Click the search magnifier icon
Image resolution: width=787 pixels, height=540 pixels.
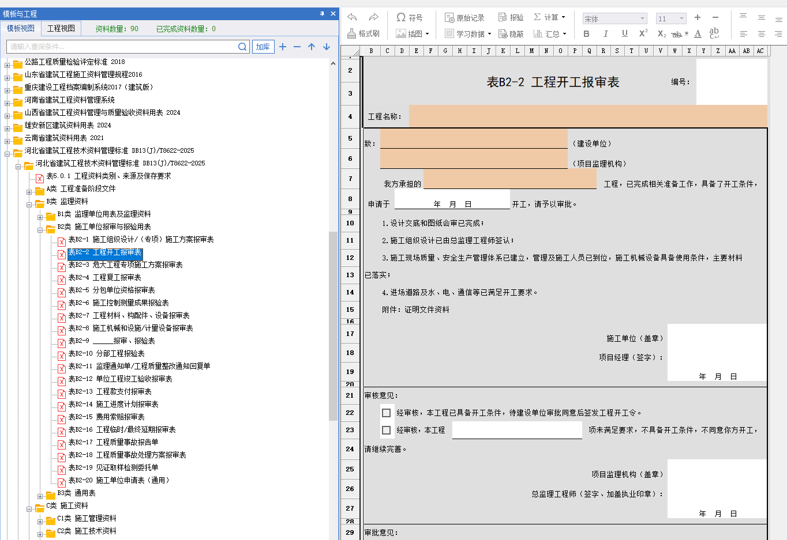pyautogui.click(x=243, y=47)
